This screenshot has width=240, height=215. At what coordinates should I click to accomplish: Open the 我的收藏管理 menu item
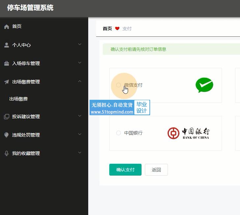pos(44,153)
